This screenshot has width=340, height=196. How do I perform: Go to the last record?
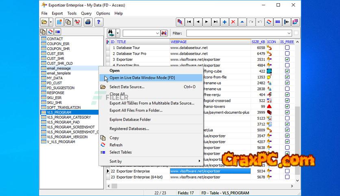point(216,22)
